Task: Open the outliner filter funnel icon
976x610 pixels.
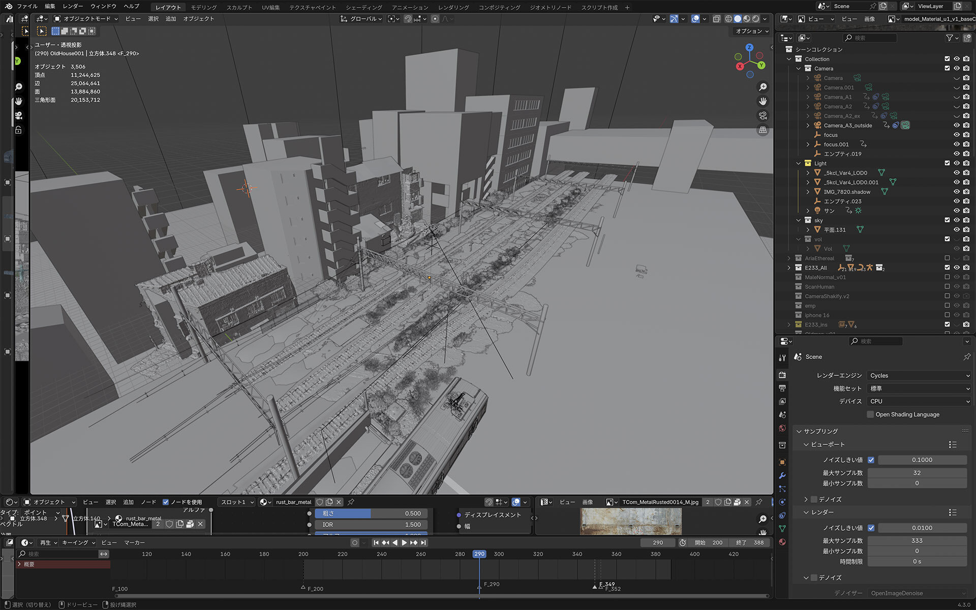Action: [949, 38]
